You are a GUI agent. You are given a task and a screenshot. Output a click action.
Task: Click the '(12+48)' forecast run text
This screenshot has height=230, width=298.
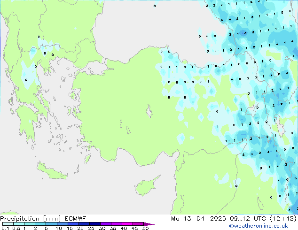tap(283, 219)
